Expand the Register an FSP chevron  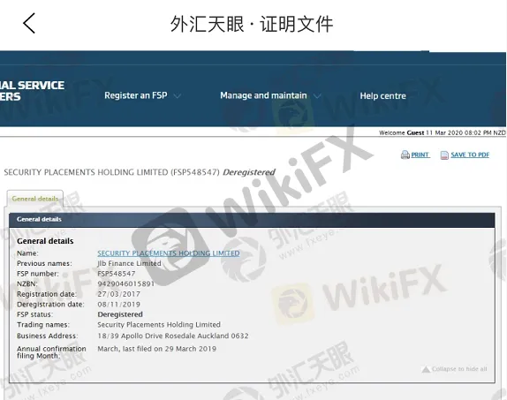178,96
